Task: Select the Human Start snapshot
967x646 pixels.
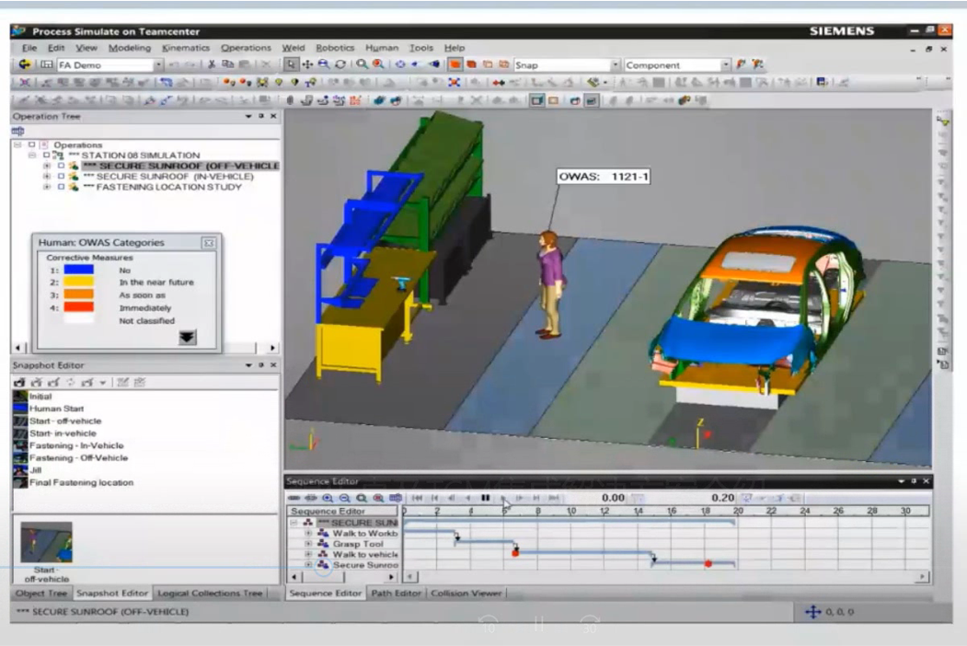Action: click(56, 409)
